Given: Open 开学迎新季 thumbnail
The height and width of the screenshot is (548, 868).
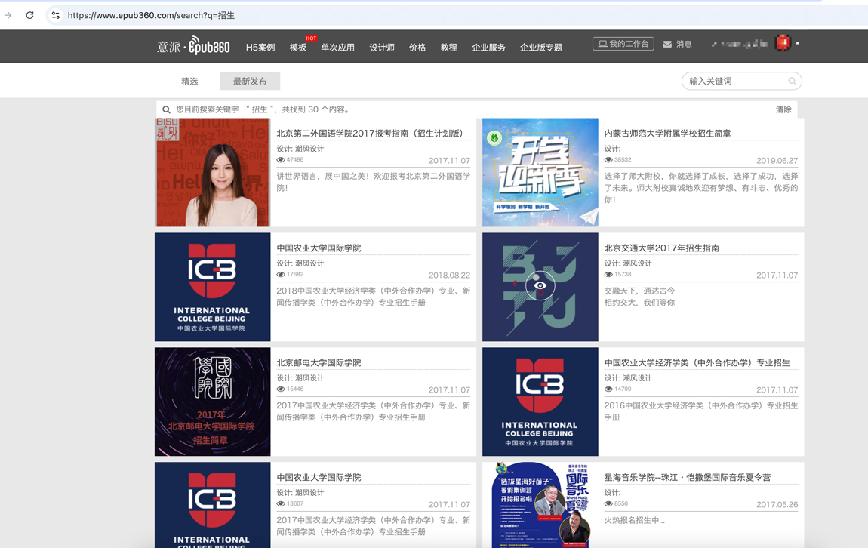Looking at the screenshot, I should tap(540, 172).
